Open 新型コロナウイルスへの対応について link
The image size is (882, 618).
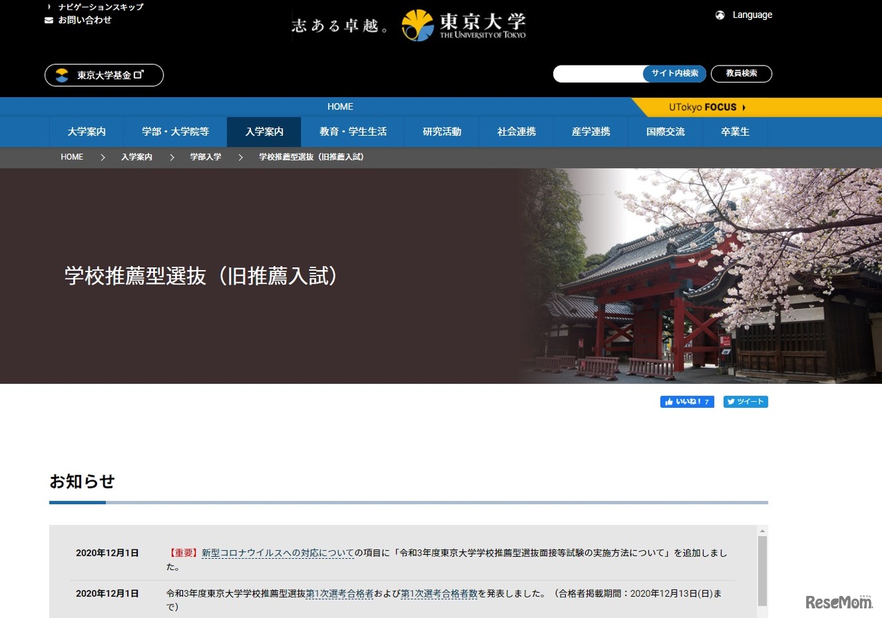tap(278, 553)
